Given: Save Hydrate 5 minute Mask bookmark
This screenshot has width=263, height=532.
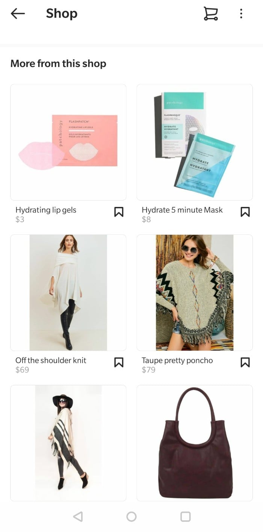Looking at the screenshot, I should [x=245, y=212].
